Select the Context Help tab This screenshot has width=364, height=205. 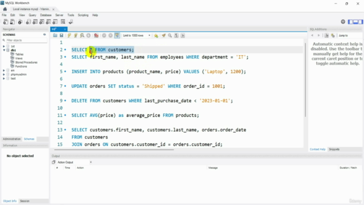[317, 149]
